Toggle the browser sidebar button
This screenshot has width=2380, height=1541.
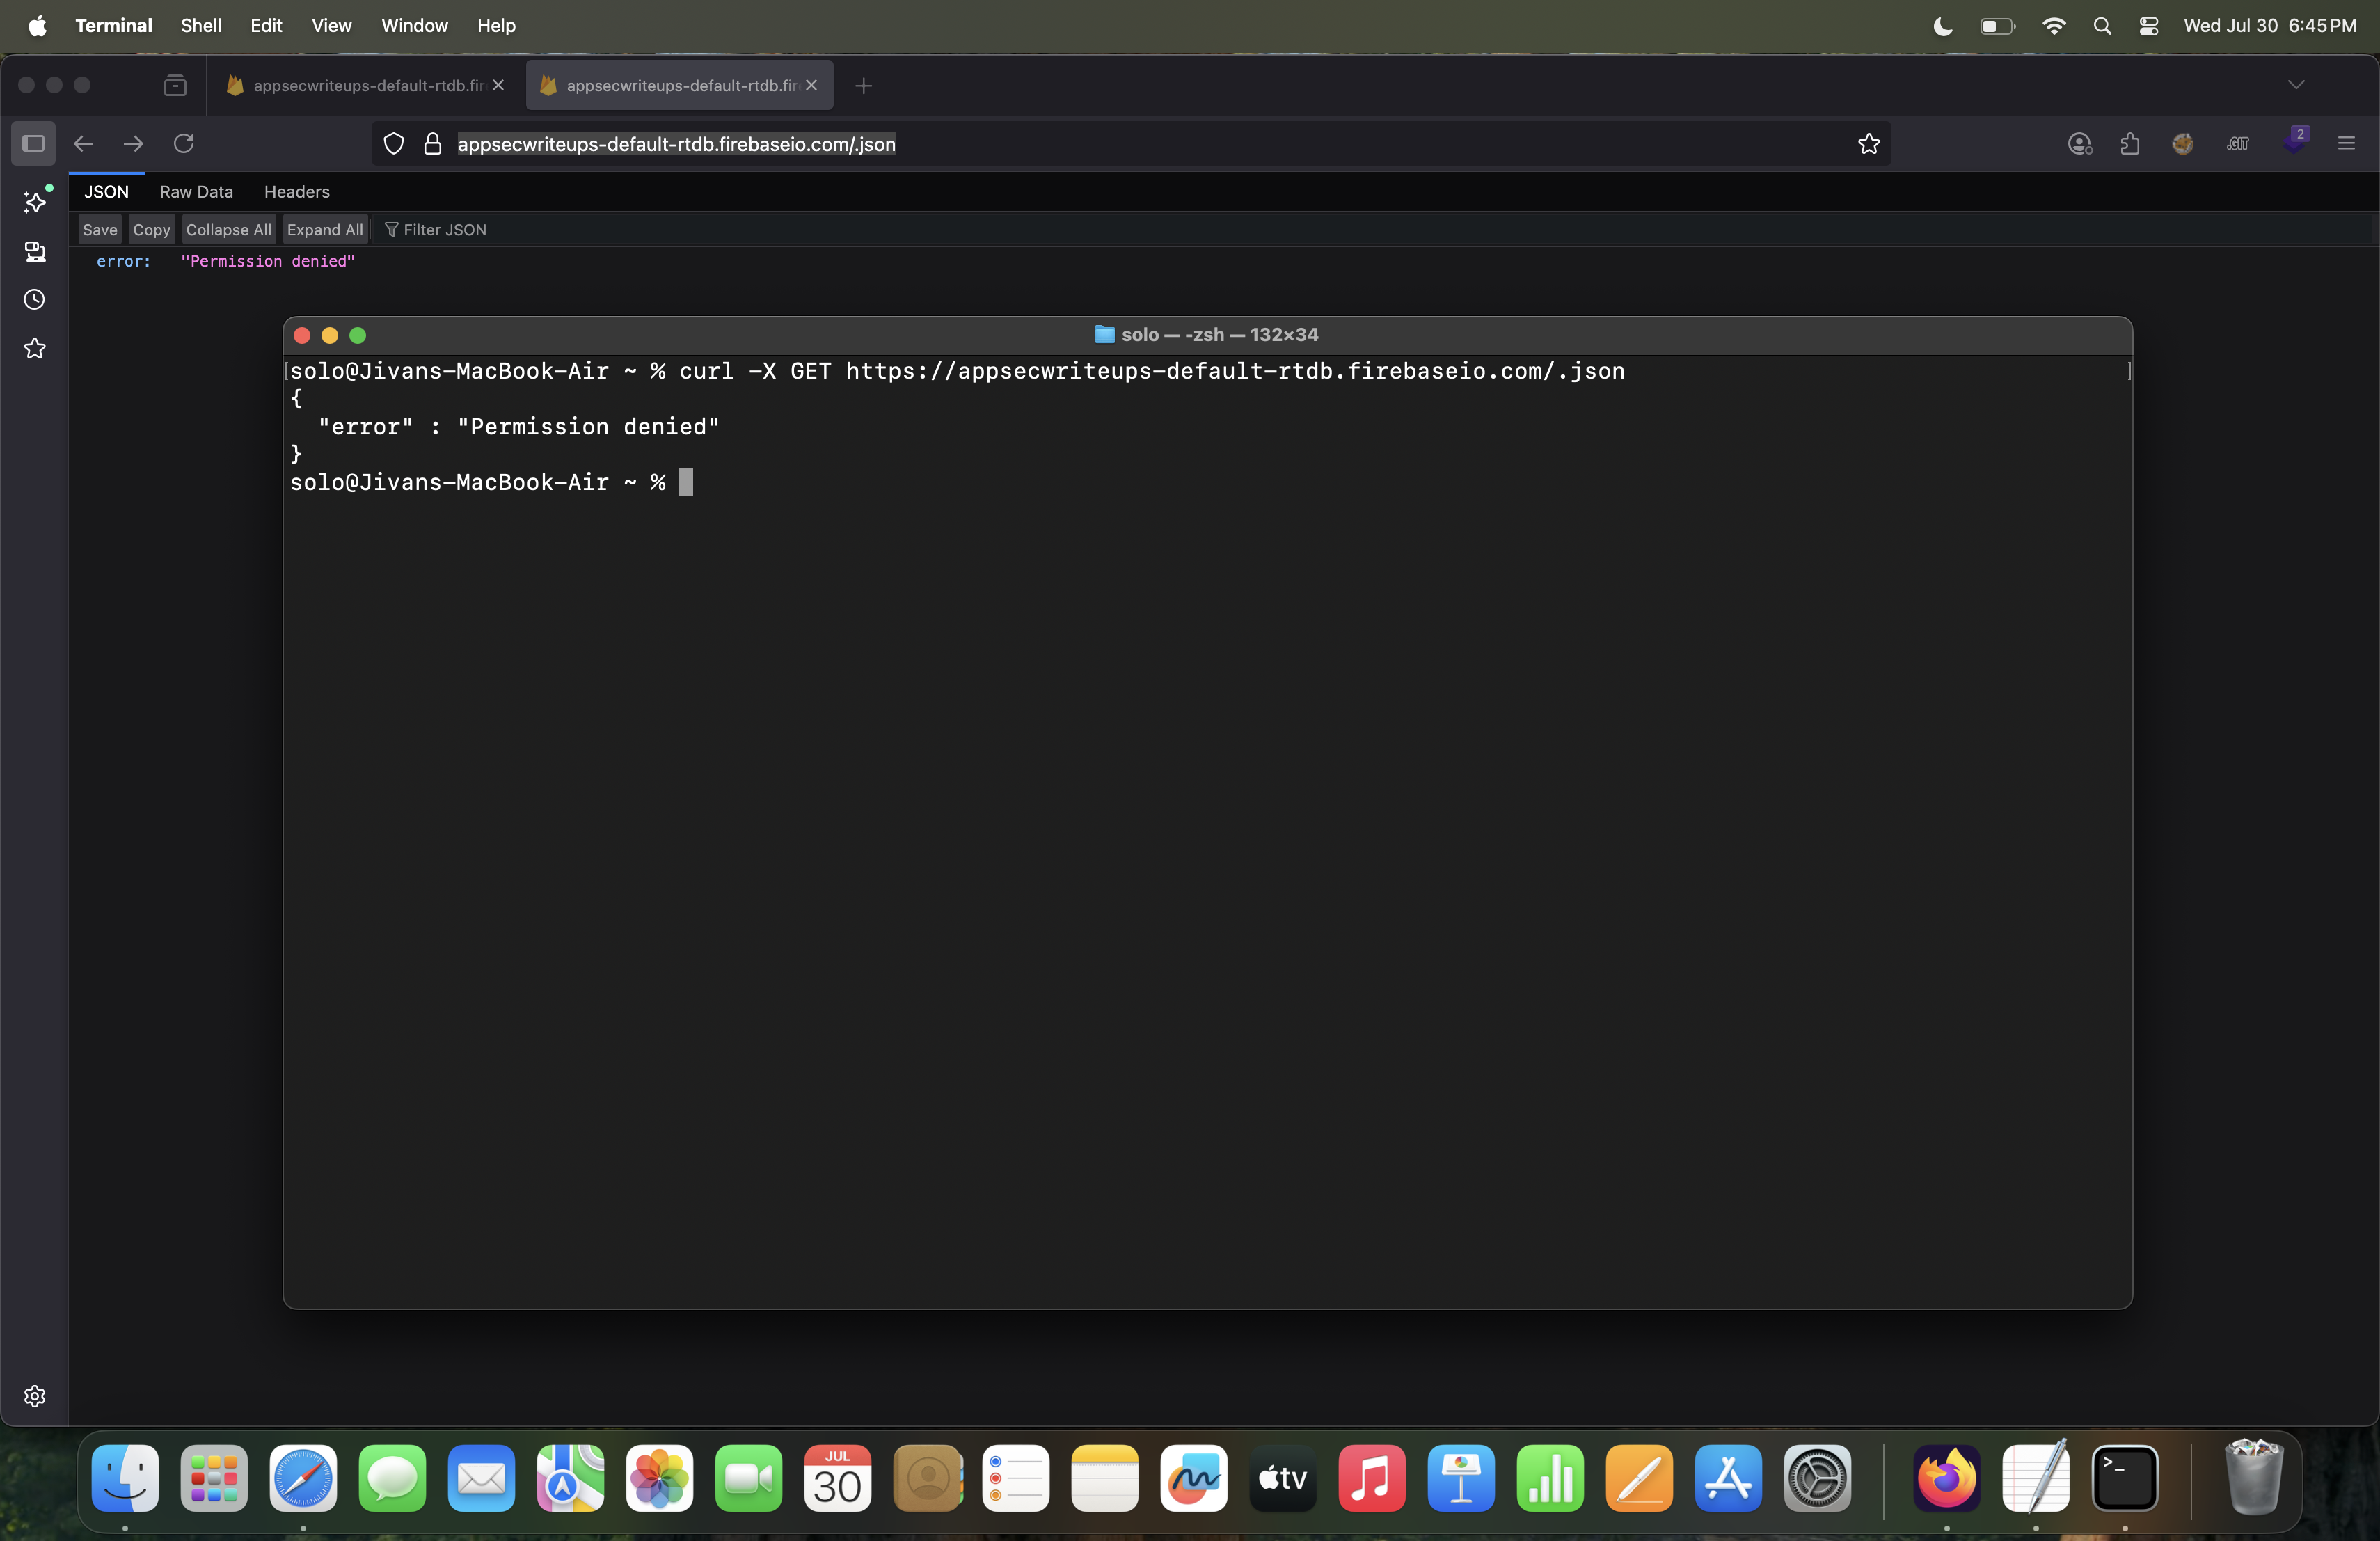[x=33, y=144]
